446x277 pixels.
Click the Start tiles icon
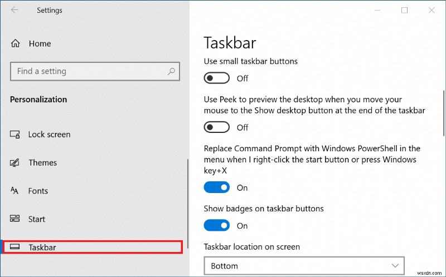[x=15, y=219]
